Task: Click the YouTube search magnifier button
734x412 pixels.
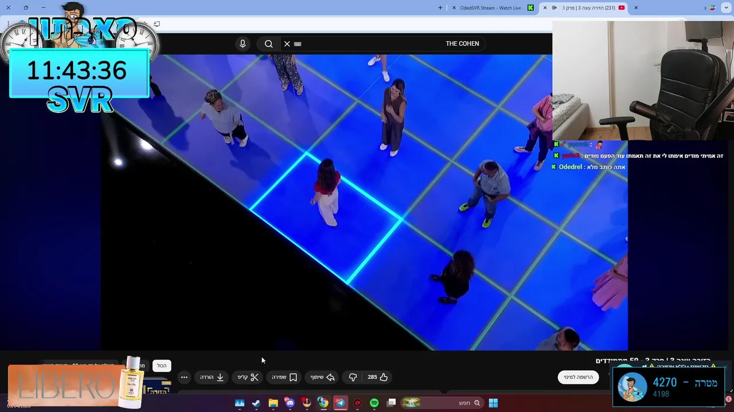Action: 268,44
